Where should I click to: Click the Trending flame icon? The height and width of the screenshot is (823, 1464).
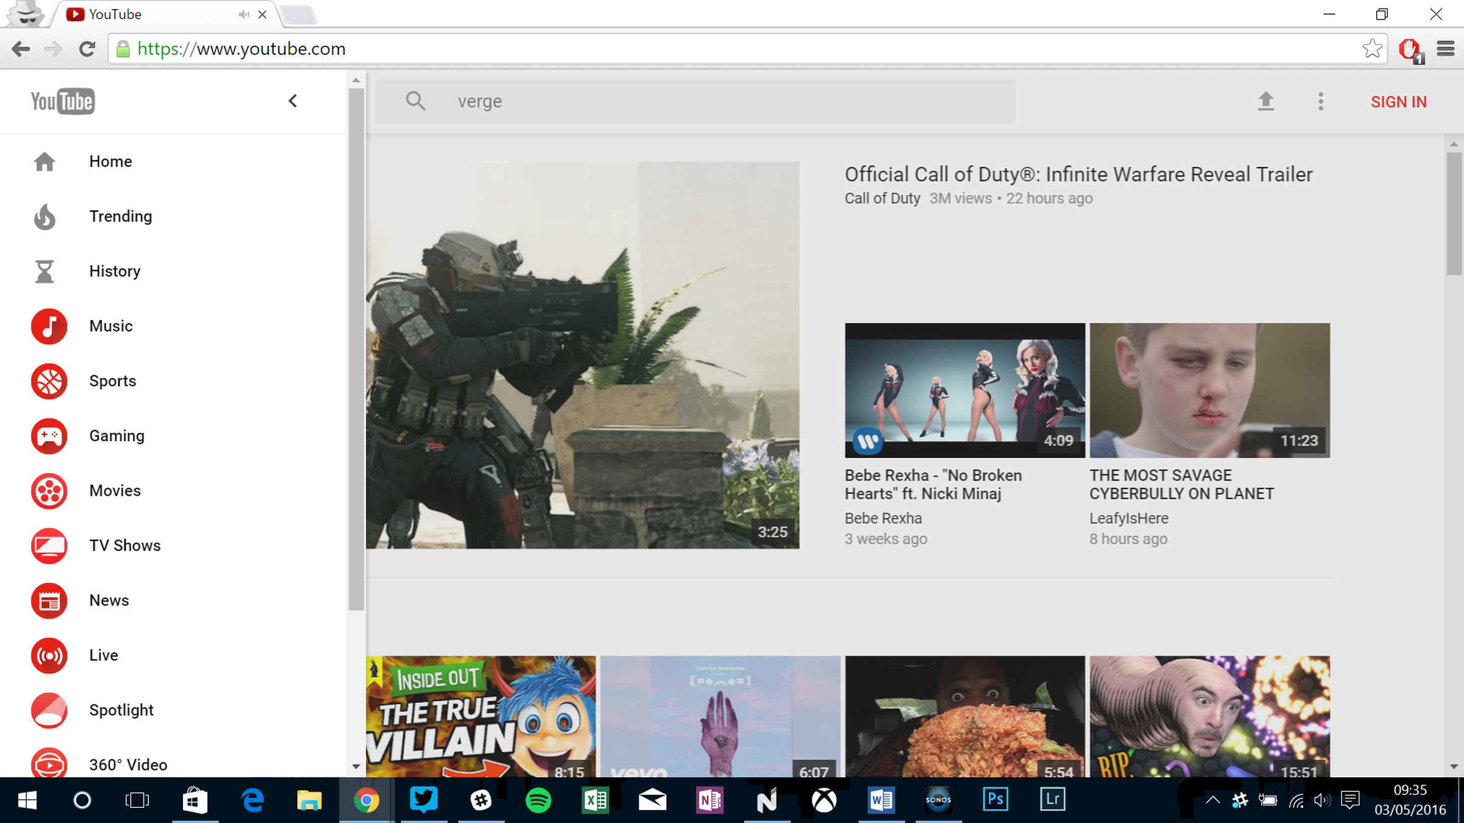point(45,216)
